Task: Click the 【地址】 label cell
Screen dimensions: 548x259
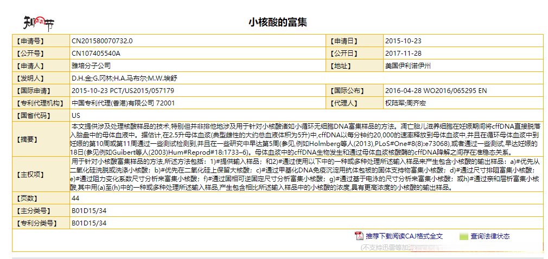Action: coord(354,65)
